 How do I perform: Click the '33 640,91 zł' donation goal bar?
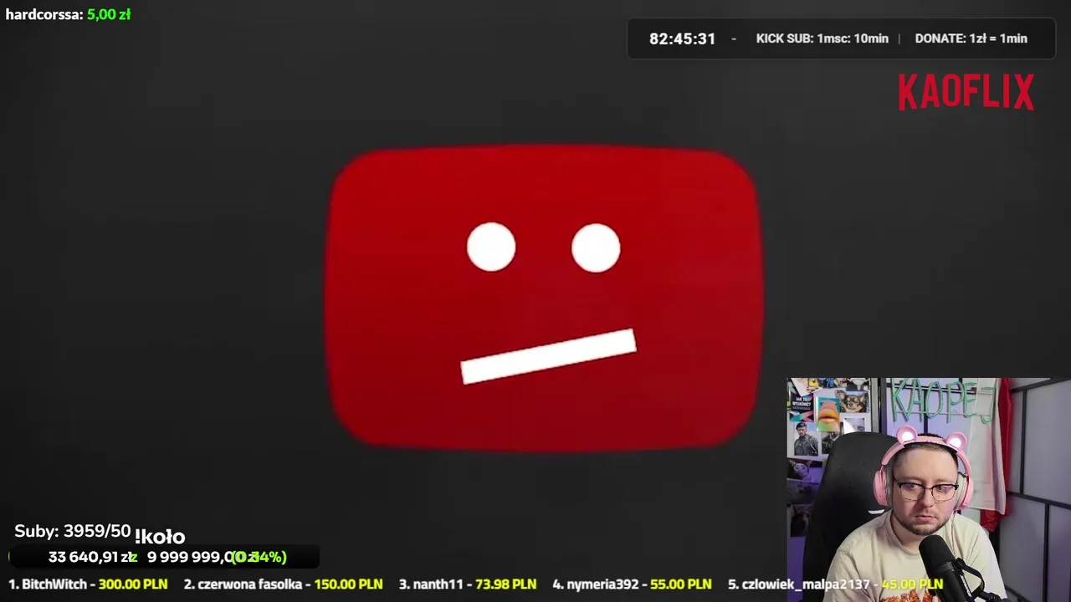(x=164, y=557)
